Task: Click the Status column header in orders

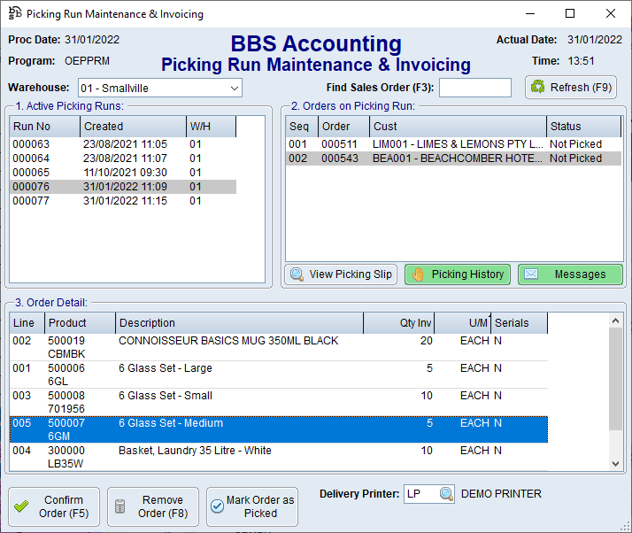Action: [x=582, y=127]
